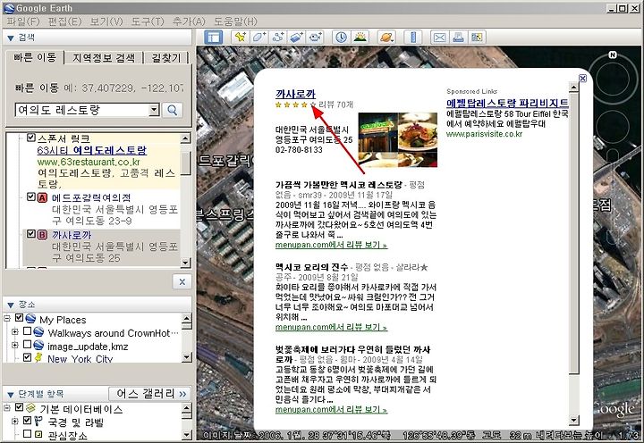Viewport: 644px width, 443px height.
Task: Uncheck the 스폰서 링크 checkbox
Action: pos(30,138)
